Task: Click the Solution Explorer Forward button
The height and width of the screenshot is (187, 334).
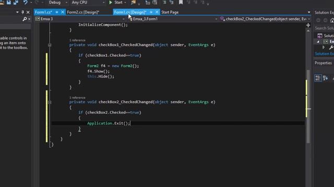Action: click(325, 20)
